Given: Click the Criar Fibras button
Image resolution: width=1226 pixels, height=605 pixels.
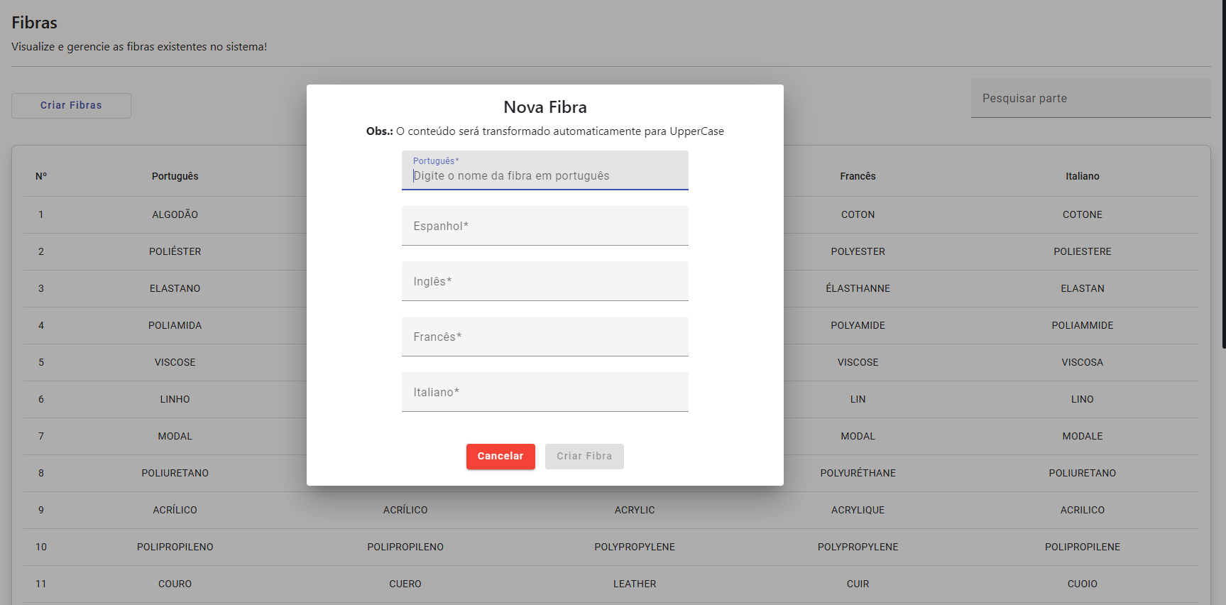Looking at the screenshot, I should pos(71,105).
